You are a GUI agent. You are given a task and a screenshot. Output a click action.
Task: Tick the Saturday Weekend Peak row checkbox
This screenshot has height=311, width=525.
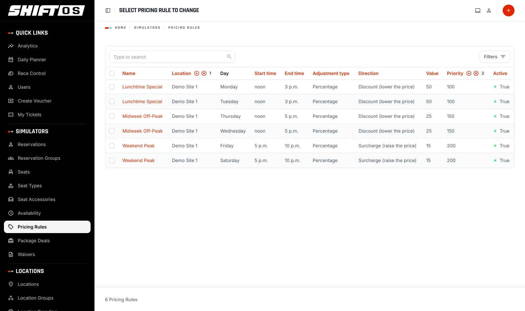[112, 160]
